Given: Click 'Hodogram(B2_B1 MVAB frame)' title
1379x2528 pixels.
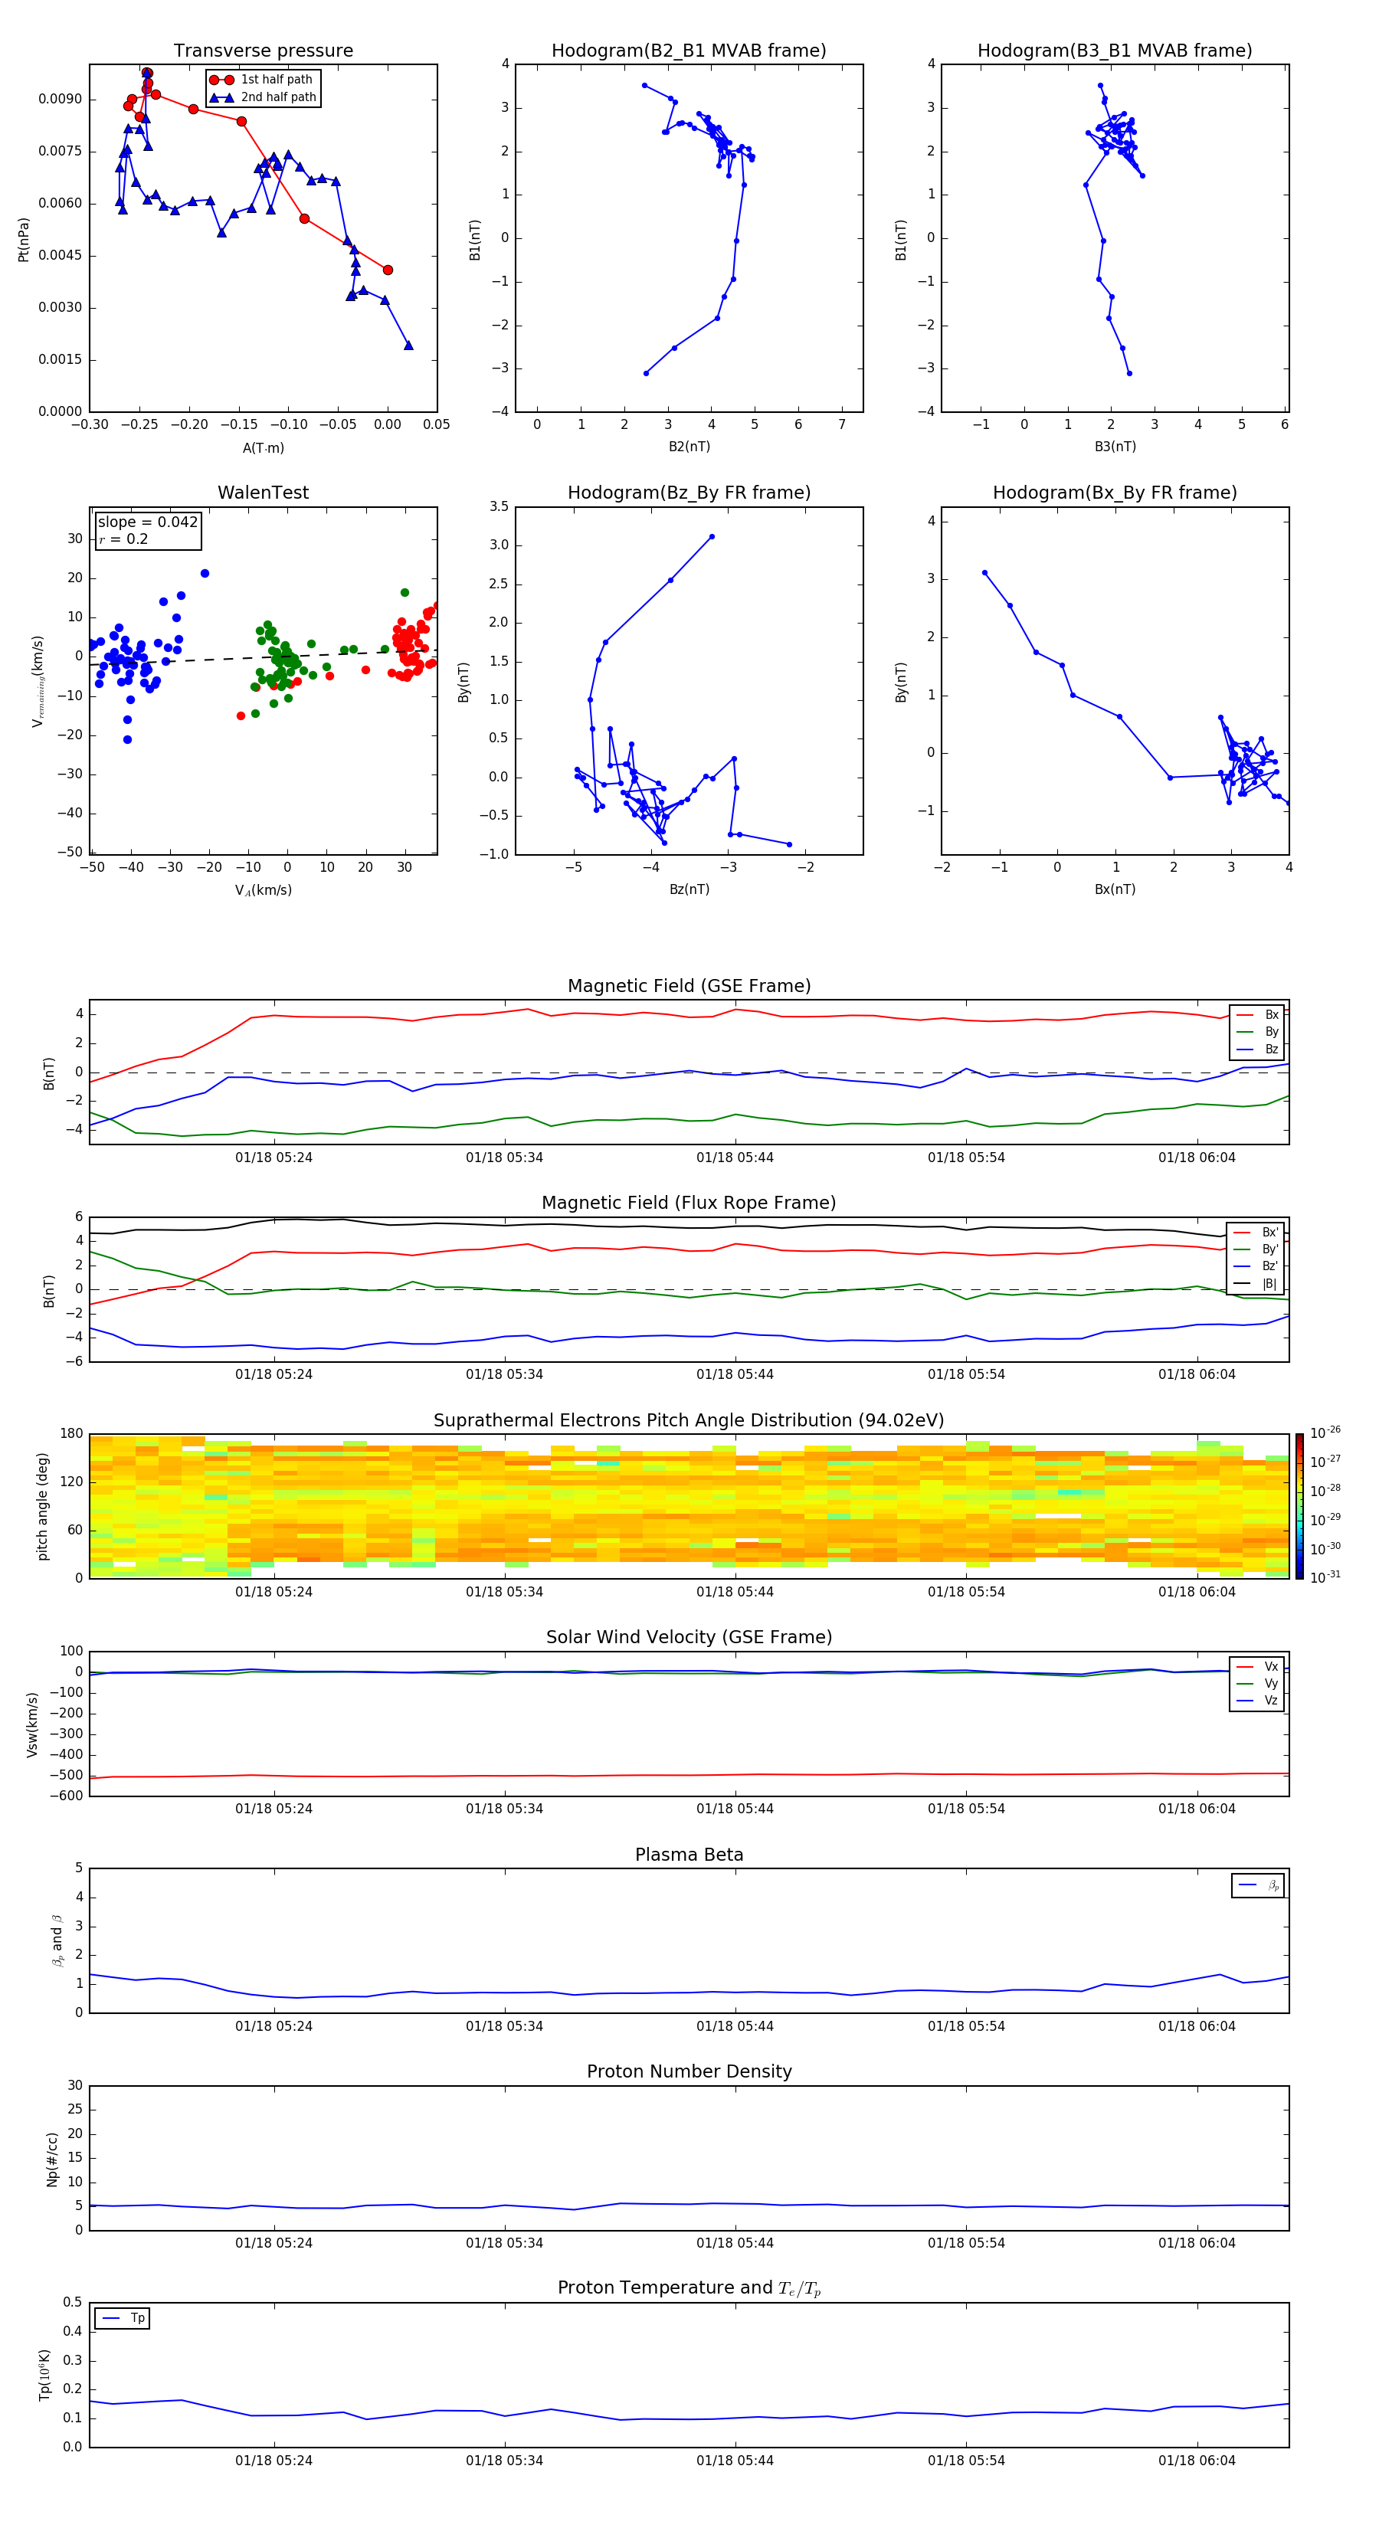Looking at the screenshot, I should 689,51.
